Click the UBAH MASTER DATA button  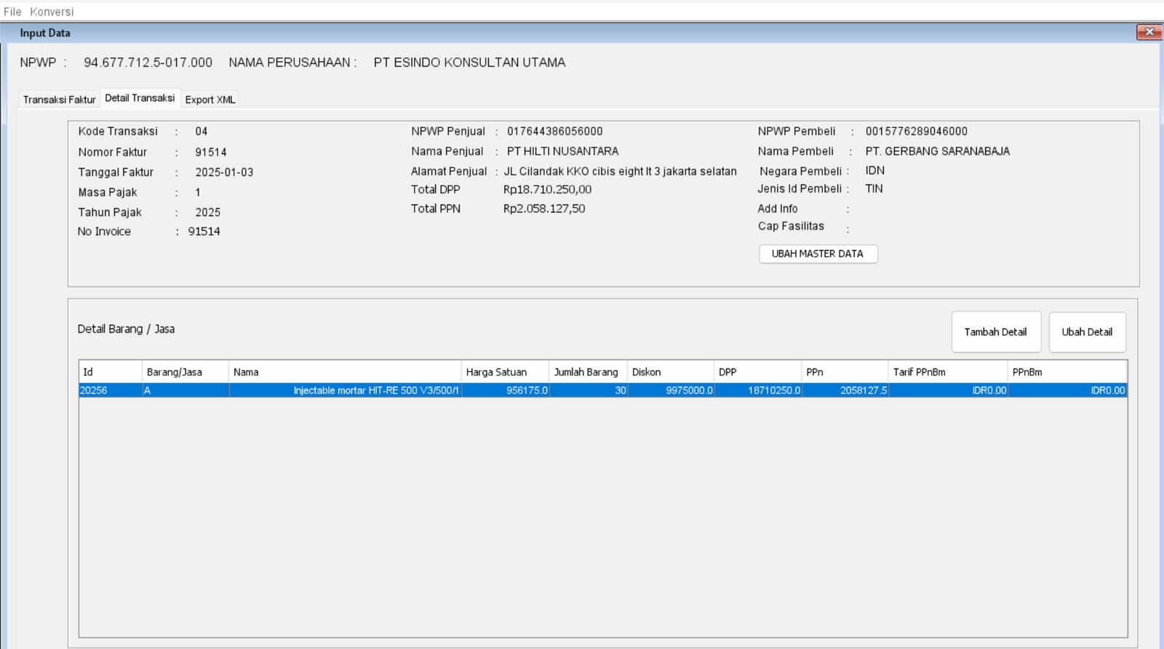click(x=818, y=254)
